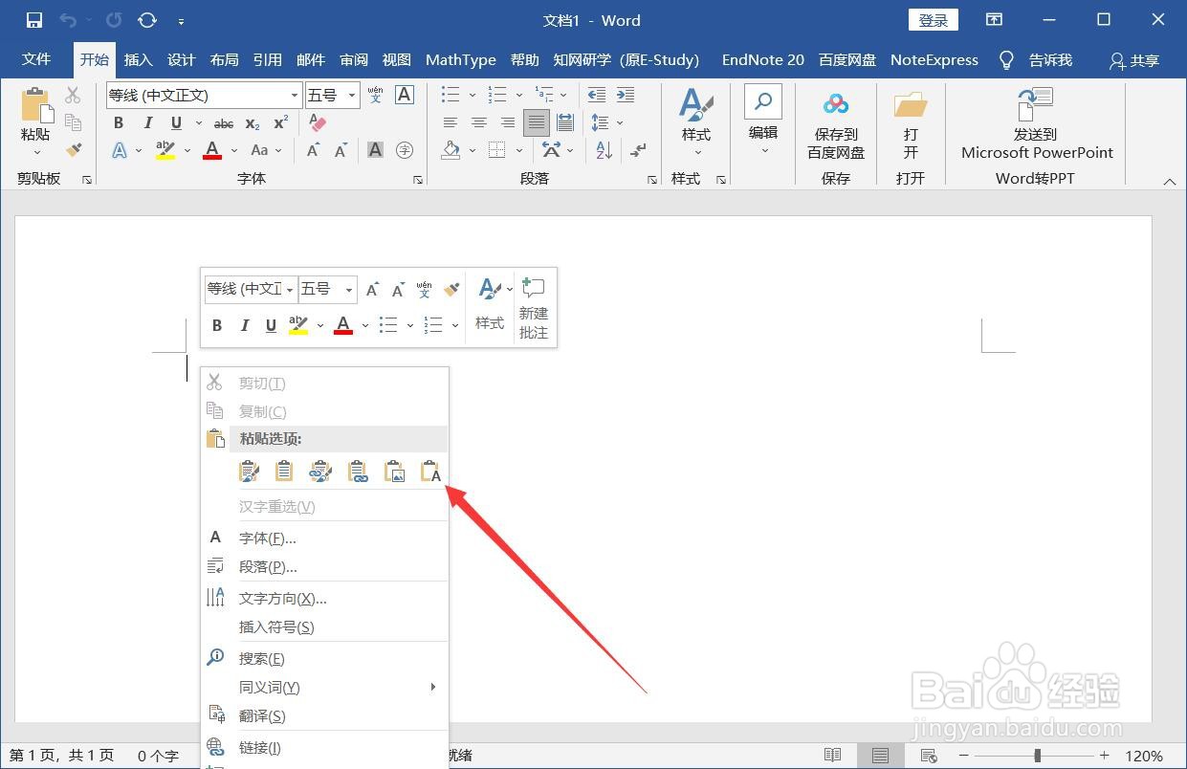Viewport: 1187px width, 769px height.
Task: Expand line spacing dropdown arrow
Action: coord(620,122)
